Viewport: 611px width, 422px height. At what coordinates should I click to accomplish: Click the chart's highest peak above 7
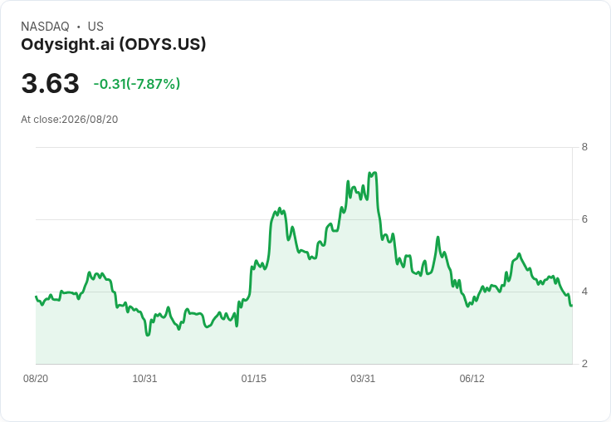pyautogui.click(x=374, y=173)
